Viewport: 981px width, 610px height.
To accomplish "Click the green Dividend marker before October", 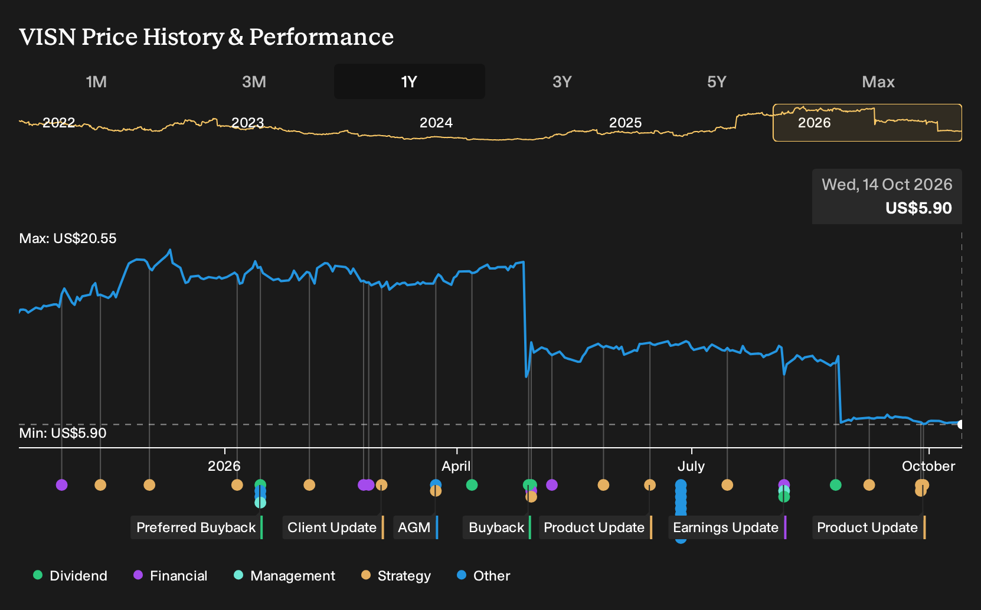I will tap(835, 485).
